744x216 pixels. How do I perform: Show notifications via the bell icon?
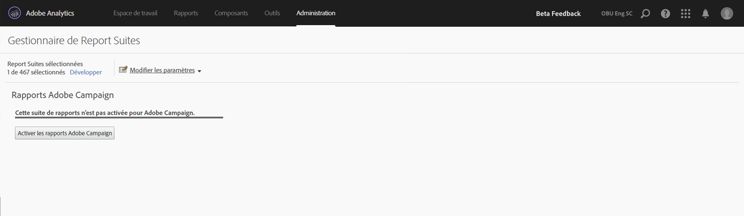[705, 14]
